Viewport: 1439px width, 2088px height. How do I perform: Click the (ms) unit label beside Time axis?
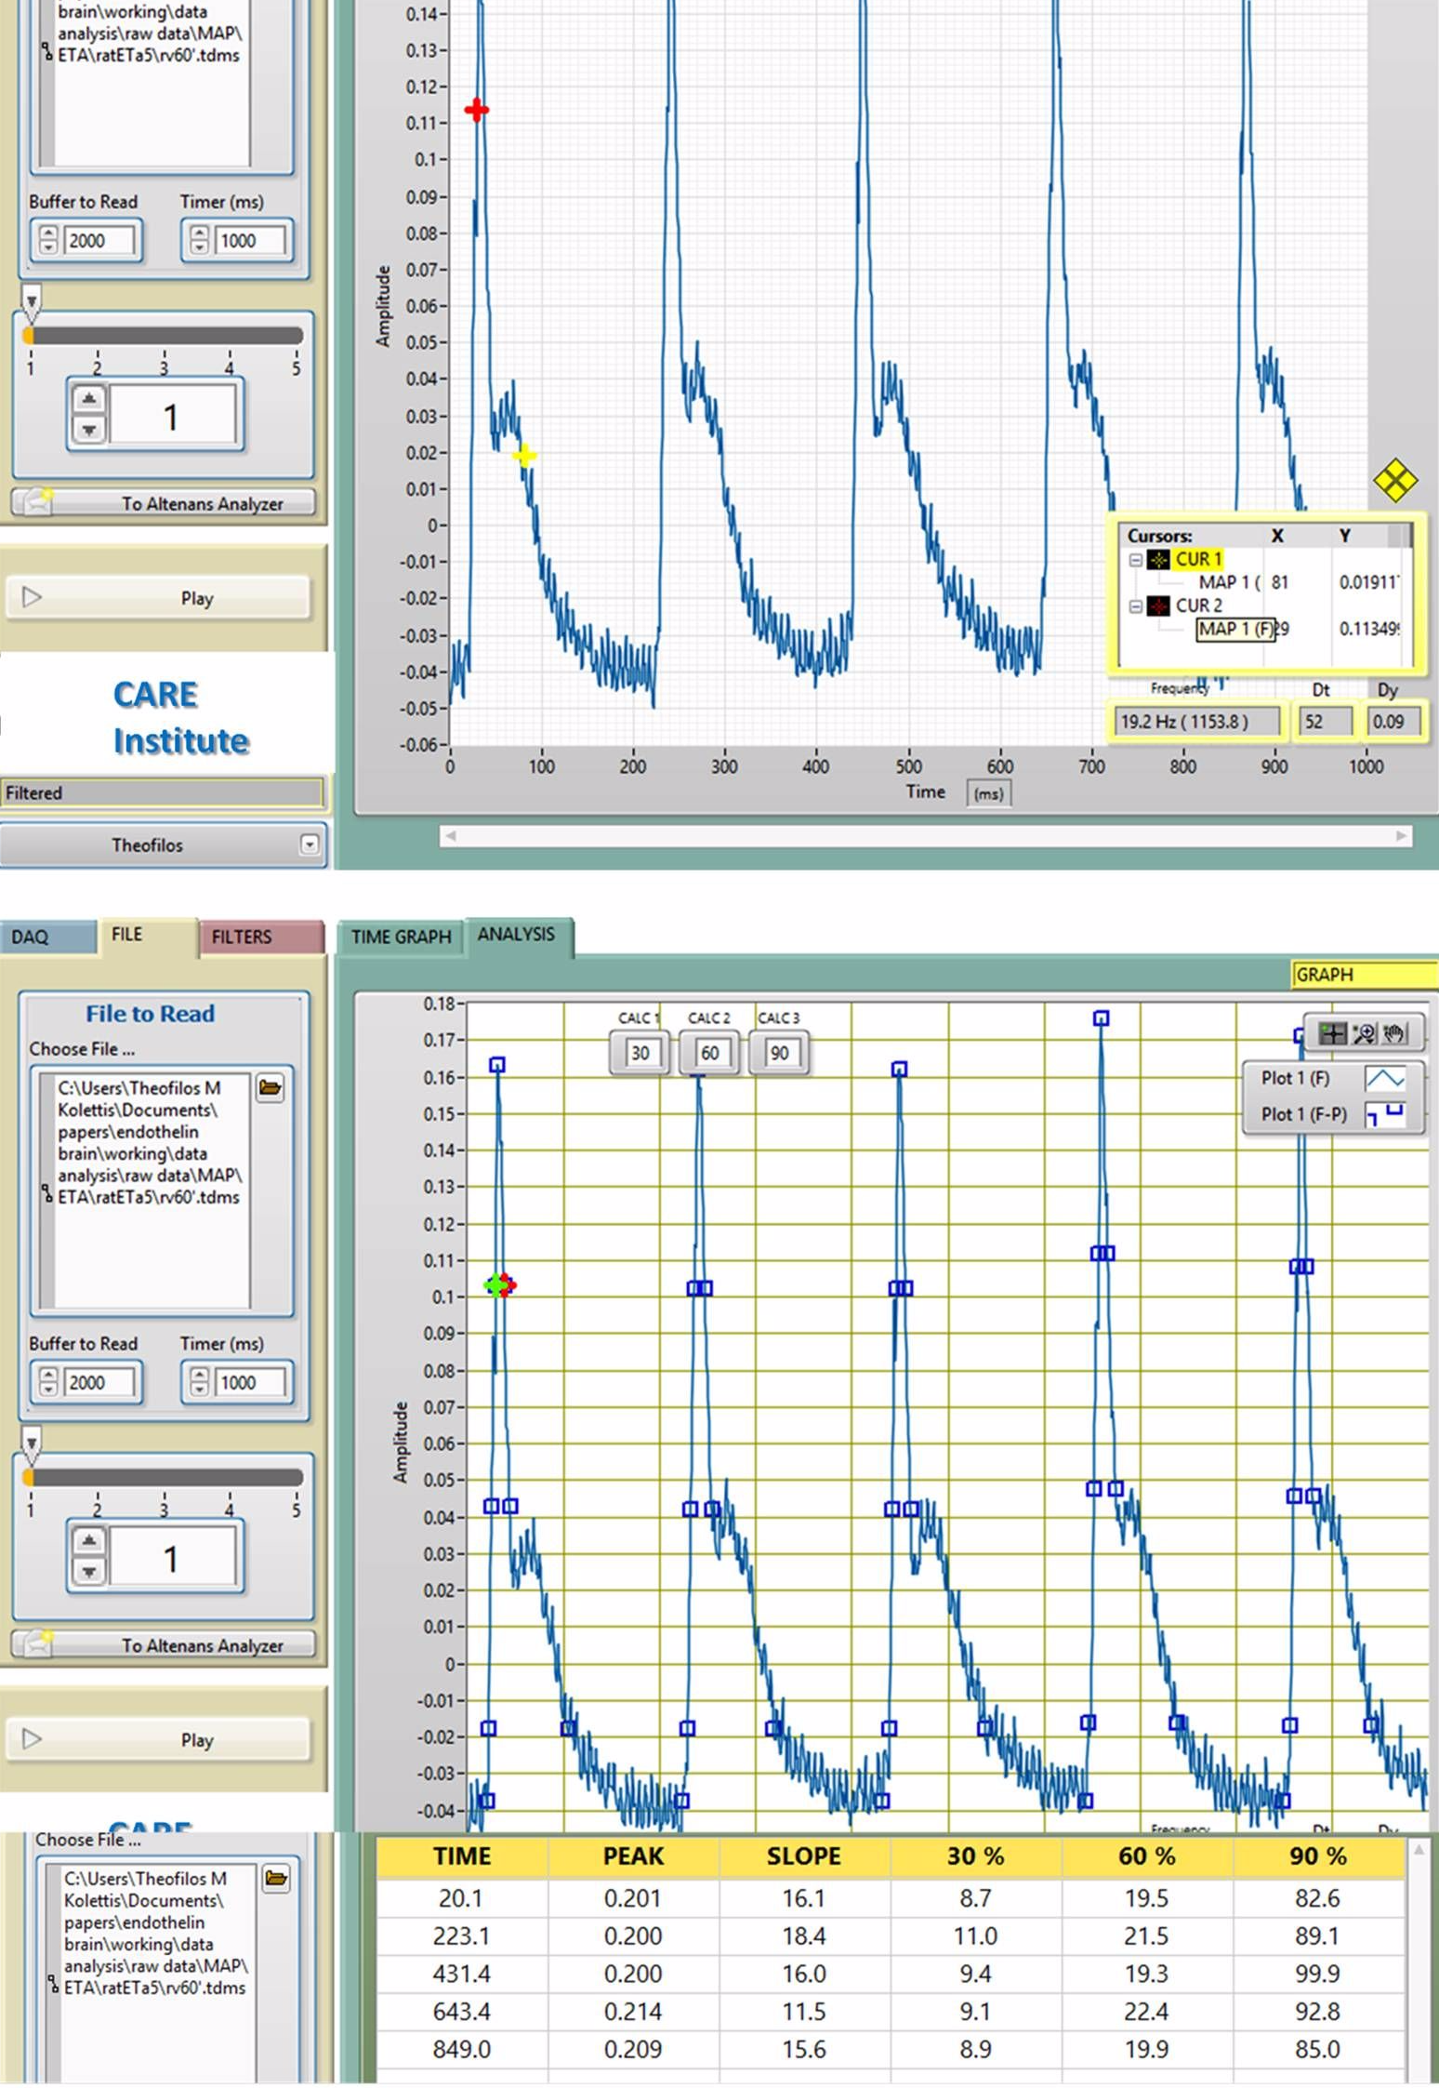tap(988, 793)
